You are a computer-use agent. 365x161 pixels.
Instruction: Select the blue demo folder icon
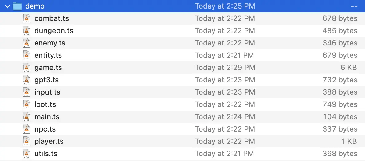pos(17,6)
